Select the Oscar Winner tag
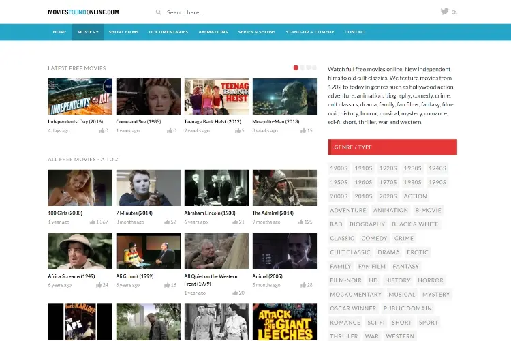The image size is (511, 341). tap(353, 308)
